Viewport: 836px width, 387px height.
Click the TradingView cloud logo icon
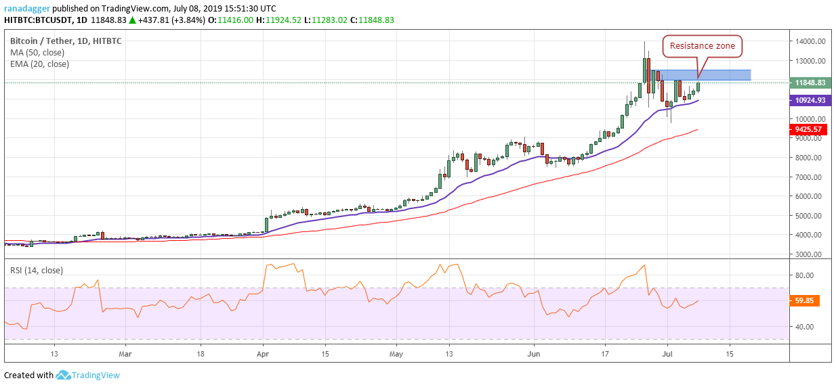(x=64, y=375)
